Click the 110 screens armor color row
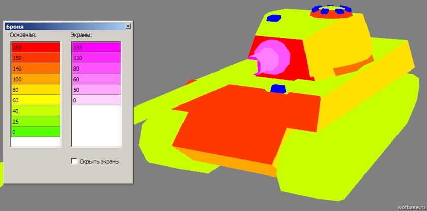The image size is (427, 211). pyautogui.click(x=96, y=58)
